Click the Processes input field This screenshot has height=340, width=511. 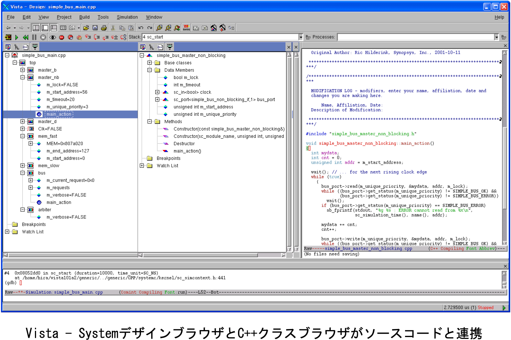pos(416,37)
